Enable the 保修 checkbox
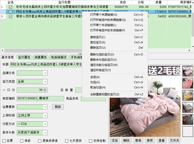This screenshot has width=194, height=144. pos(22,141)
